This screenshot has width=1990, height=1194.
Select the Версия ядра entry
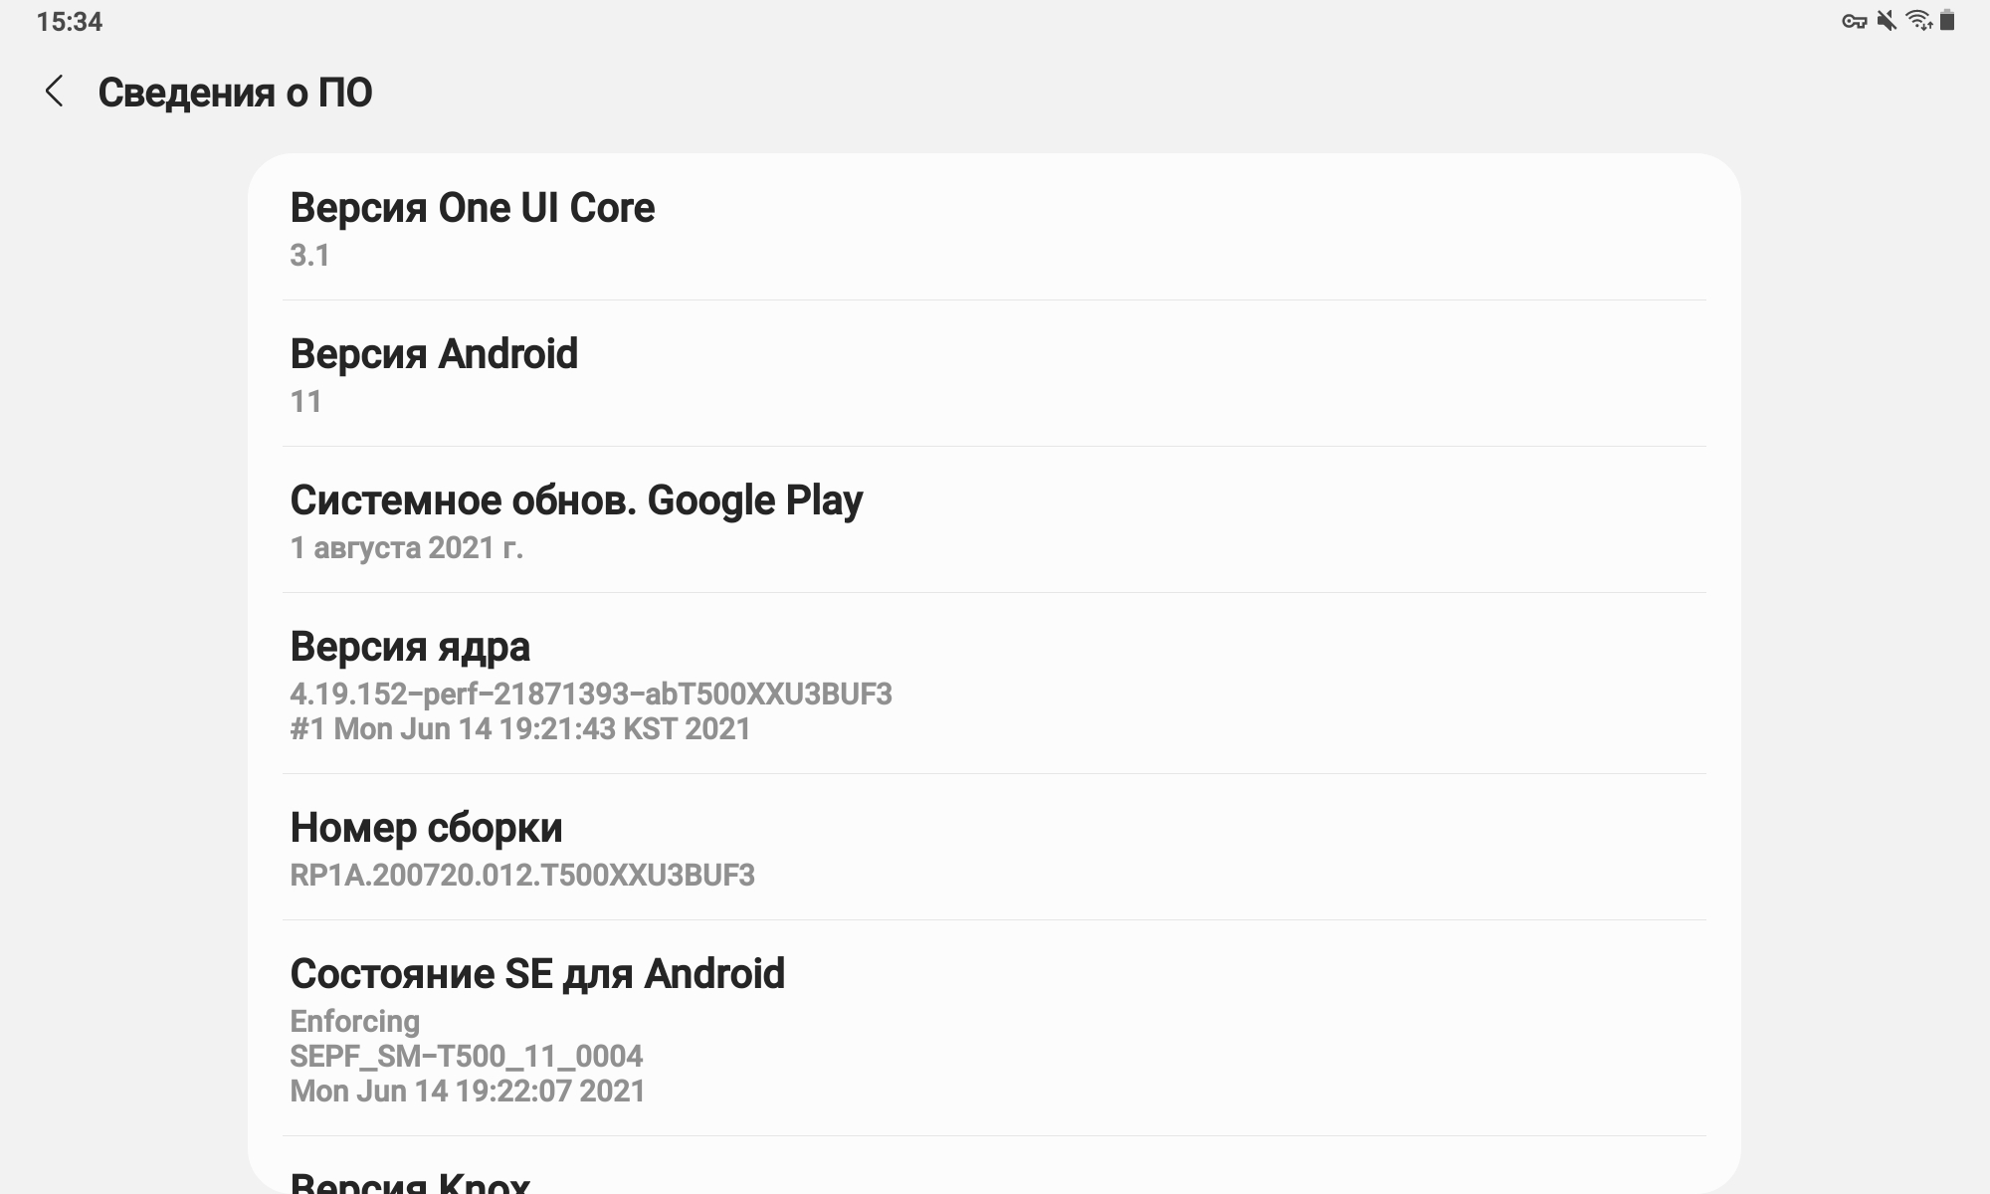coord(994,684)
